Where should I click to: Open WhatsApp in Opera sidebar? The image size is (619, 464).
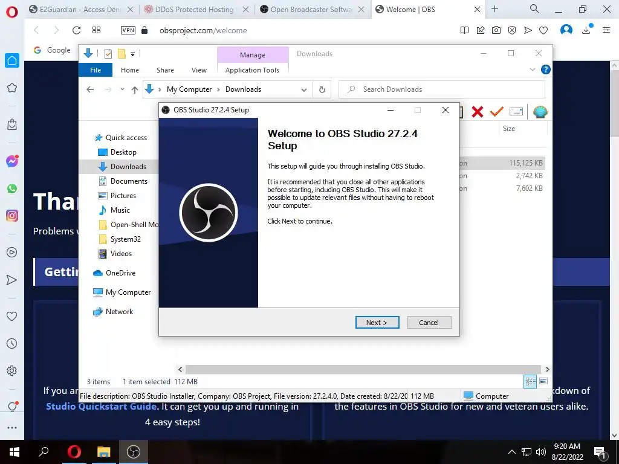(x=12, y=188)
